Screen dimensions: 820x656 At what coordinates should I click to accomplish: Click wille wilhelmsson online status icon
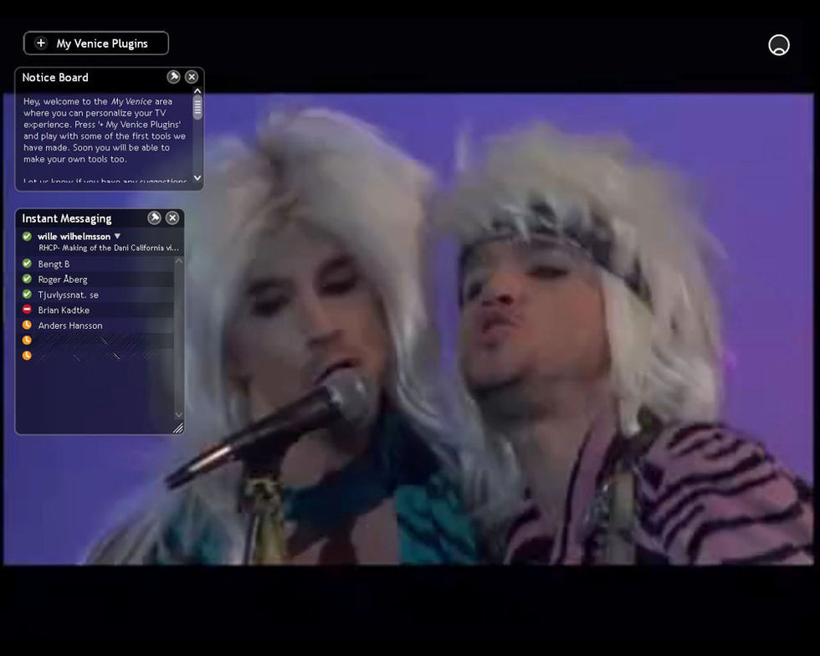click(27, 237)
